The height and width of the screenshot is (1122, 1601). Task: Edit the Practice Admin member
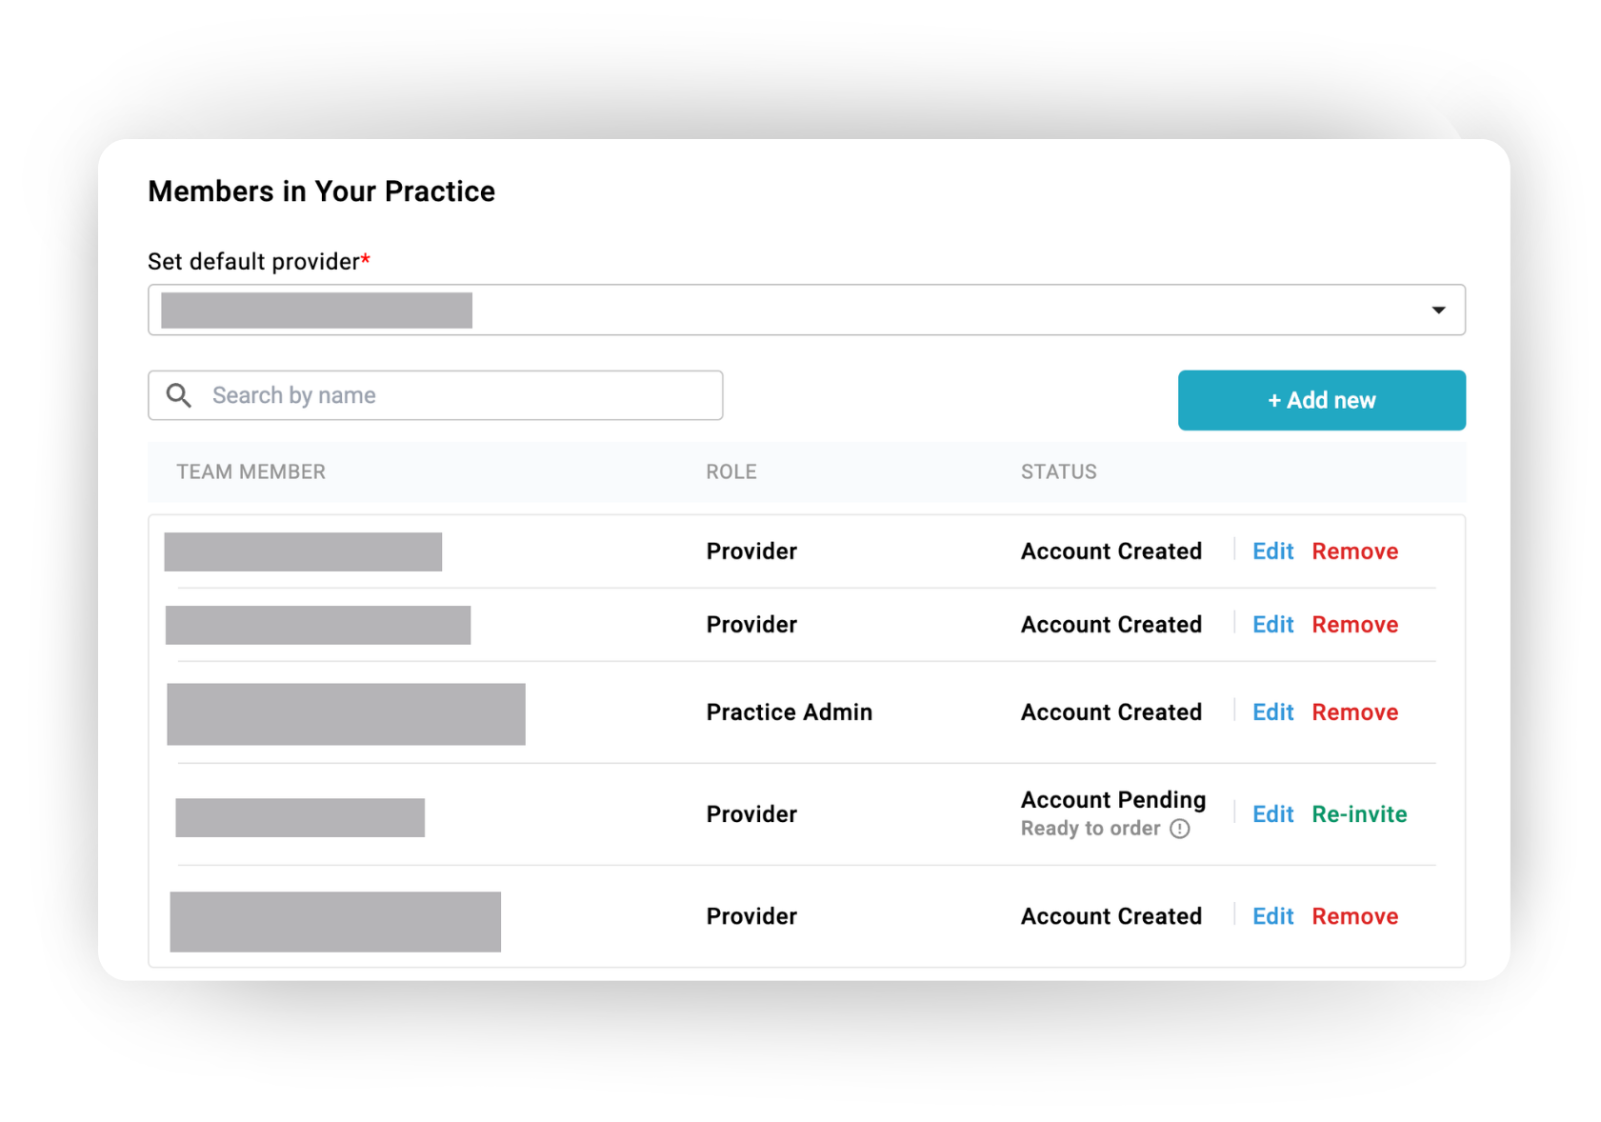pos(1272,712)
